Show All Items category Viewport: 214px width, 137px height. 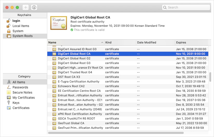point(25,82)
